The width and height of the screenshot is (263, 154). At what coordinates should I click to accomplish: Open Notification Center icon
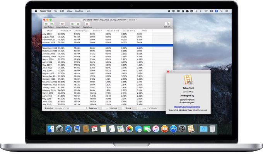coord(227,11)
